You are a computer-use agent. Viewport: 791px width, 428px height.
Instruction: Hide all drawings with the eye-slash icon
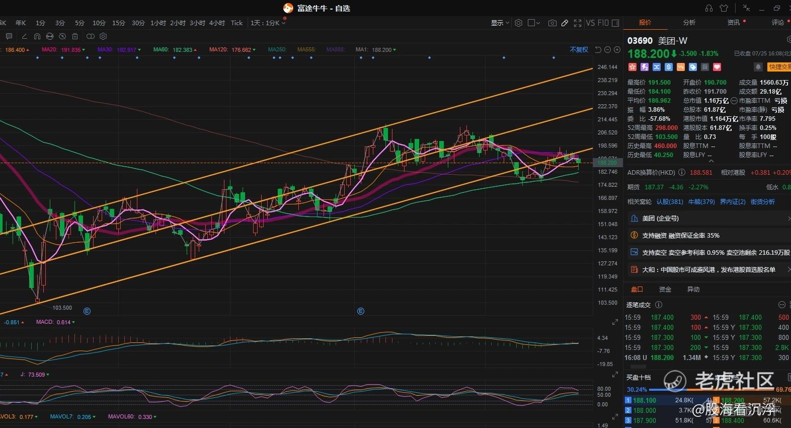click(62, 36)
